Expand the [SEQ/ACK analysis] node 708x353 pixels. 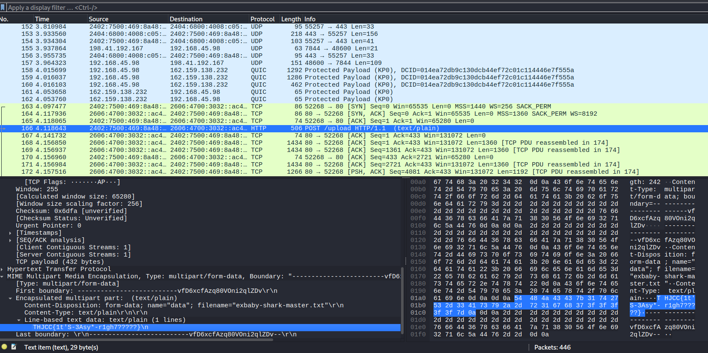[x=10, y=240]
